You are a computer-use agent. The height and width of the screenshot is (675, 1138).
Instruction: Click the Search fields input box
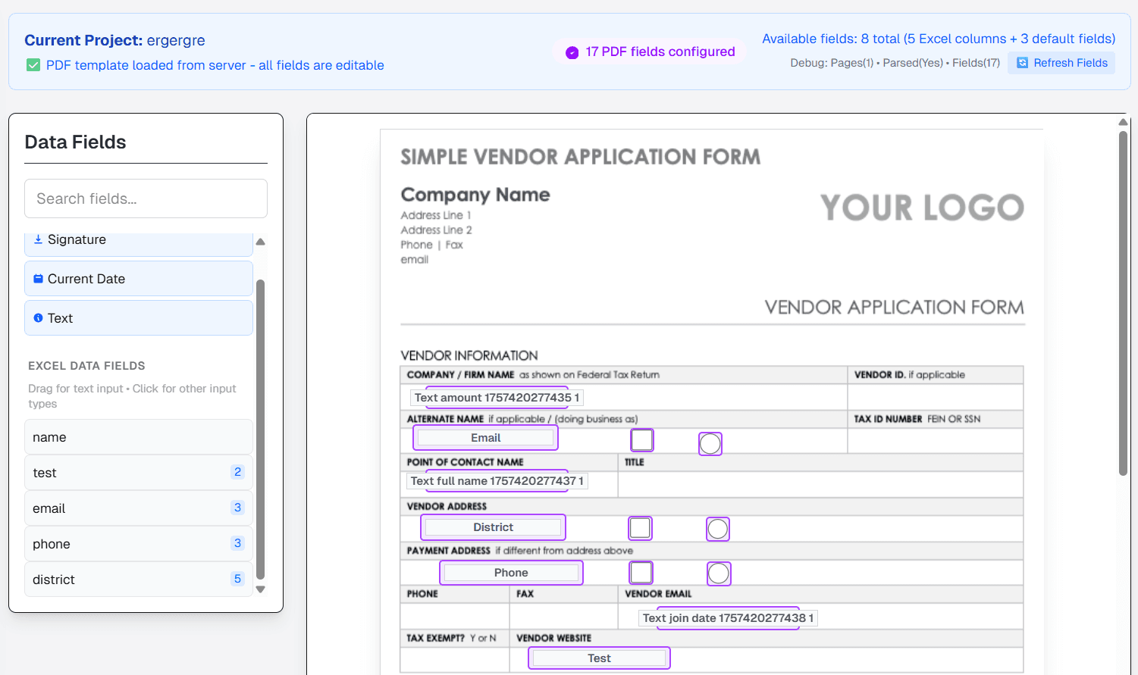[x=146, y=198]
